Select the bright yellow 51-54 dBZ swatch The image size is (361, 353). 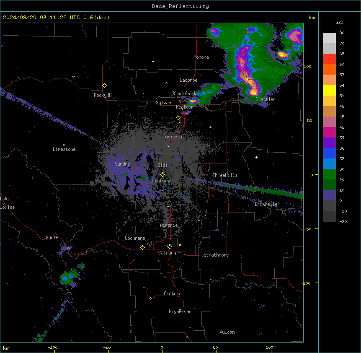[329, 90]
